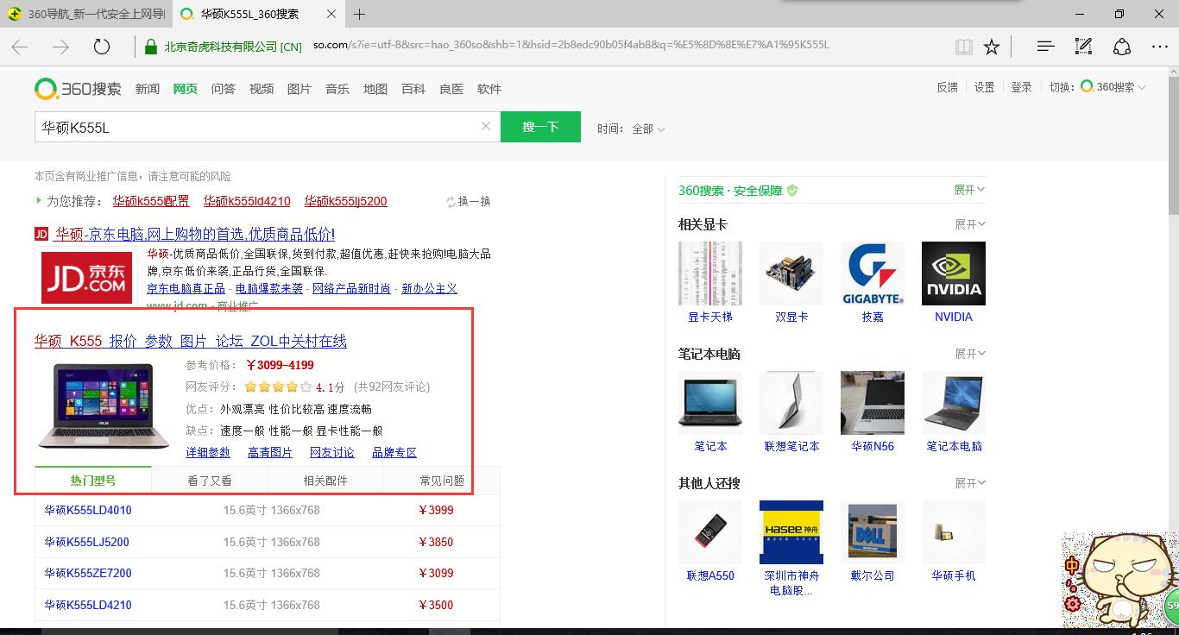
Task: Open the 设置 settings link
Action: (x=984, y=87)
